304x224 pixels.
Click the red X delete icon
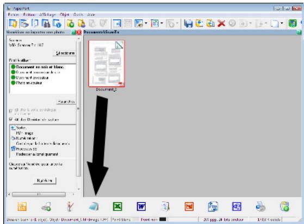(221, 23)
